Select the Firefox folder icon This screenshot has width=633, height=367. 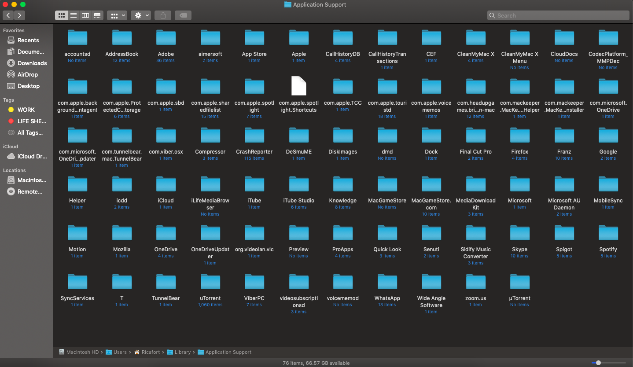coord(520,136)
